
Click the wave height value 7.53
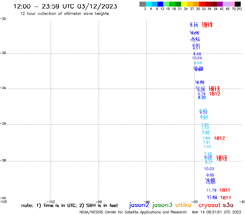tap(205, 128)
